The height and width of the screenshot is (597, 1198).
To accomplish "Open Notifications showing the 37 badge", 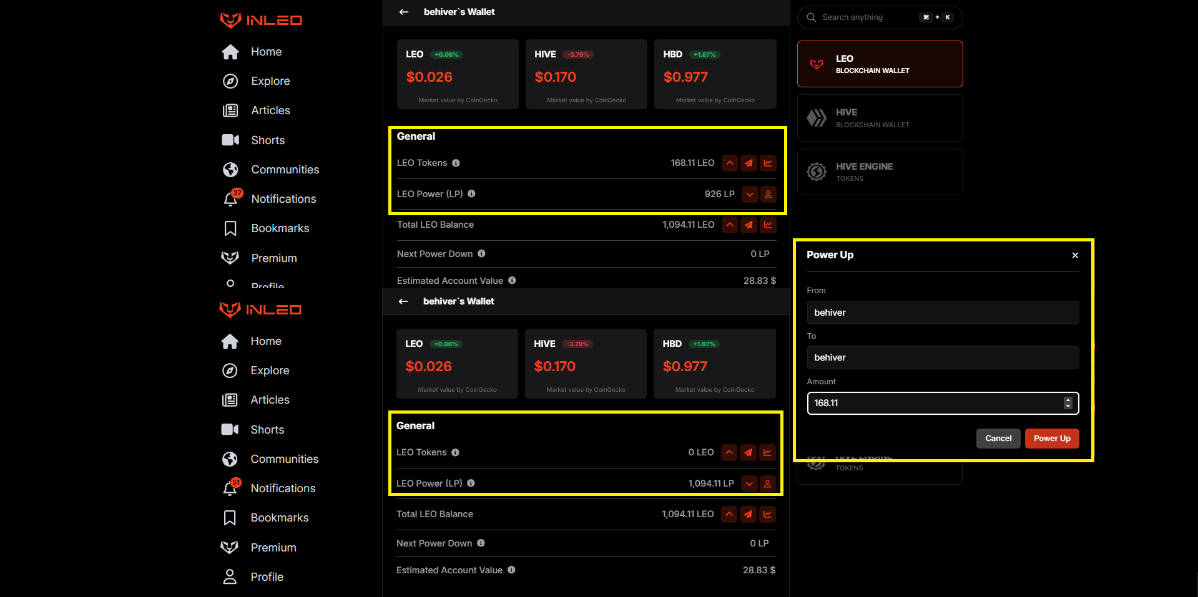I will pyautogui.click(x=270, y=199).
